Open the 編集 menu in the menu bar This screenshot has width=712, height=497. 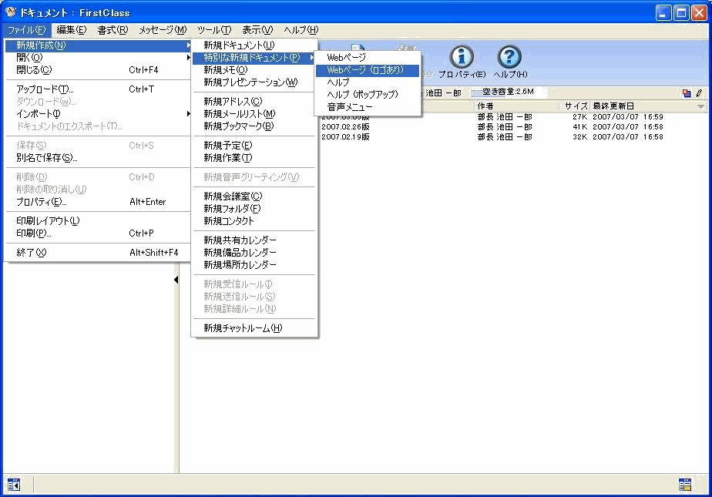(71, 30)
